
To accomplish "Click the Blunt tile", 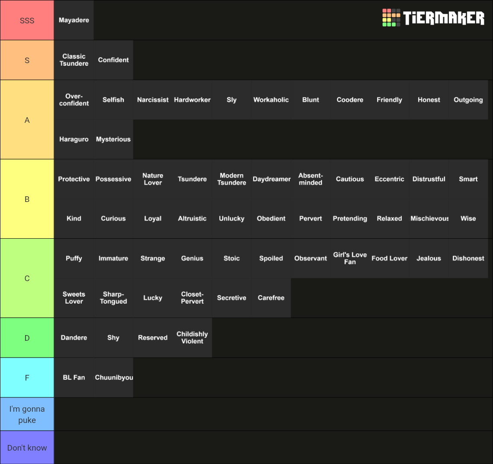I will coord(311,99).
